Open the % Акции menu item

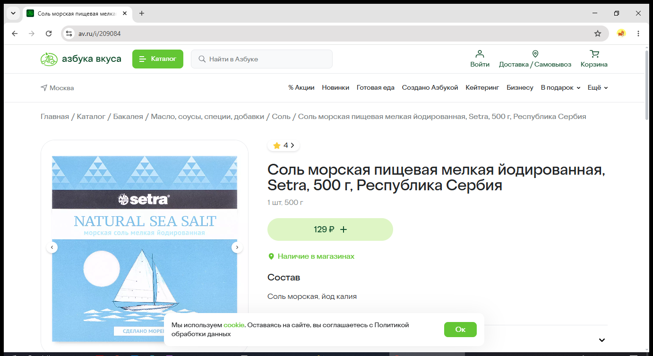pyautogui.click(x=301, y=88)
